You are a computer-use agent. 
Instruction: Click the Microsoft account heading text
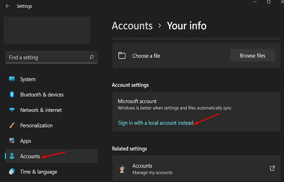137,101
